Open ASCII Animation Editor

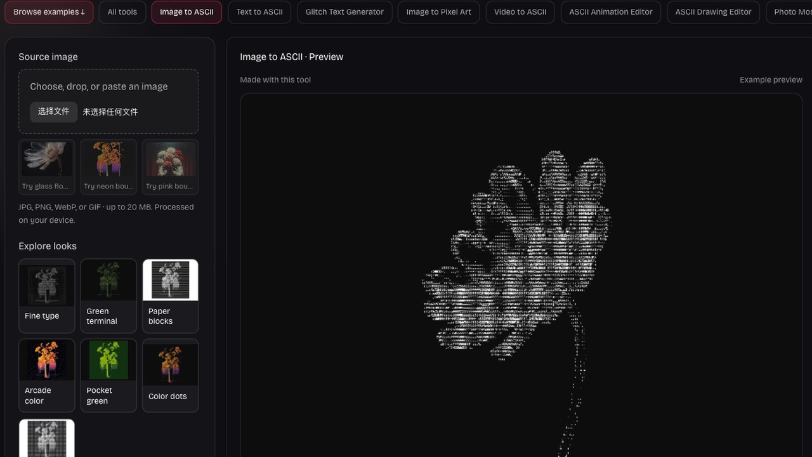coord(611,12)
